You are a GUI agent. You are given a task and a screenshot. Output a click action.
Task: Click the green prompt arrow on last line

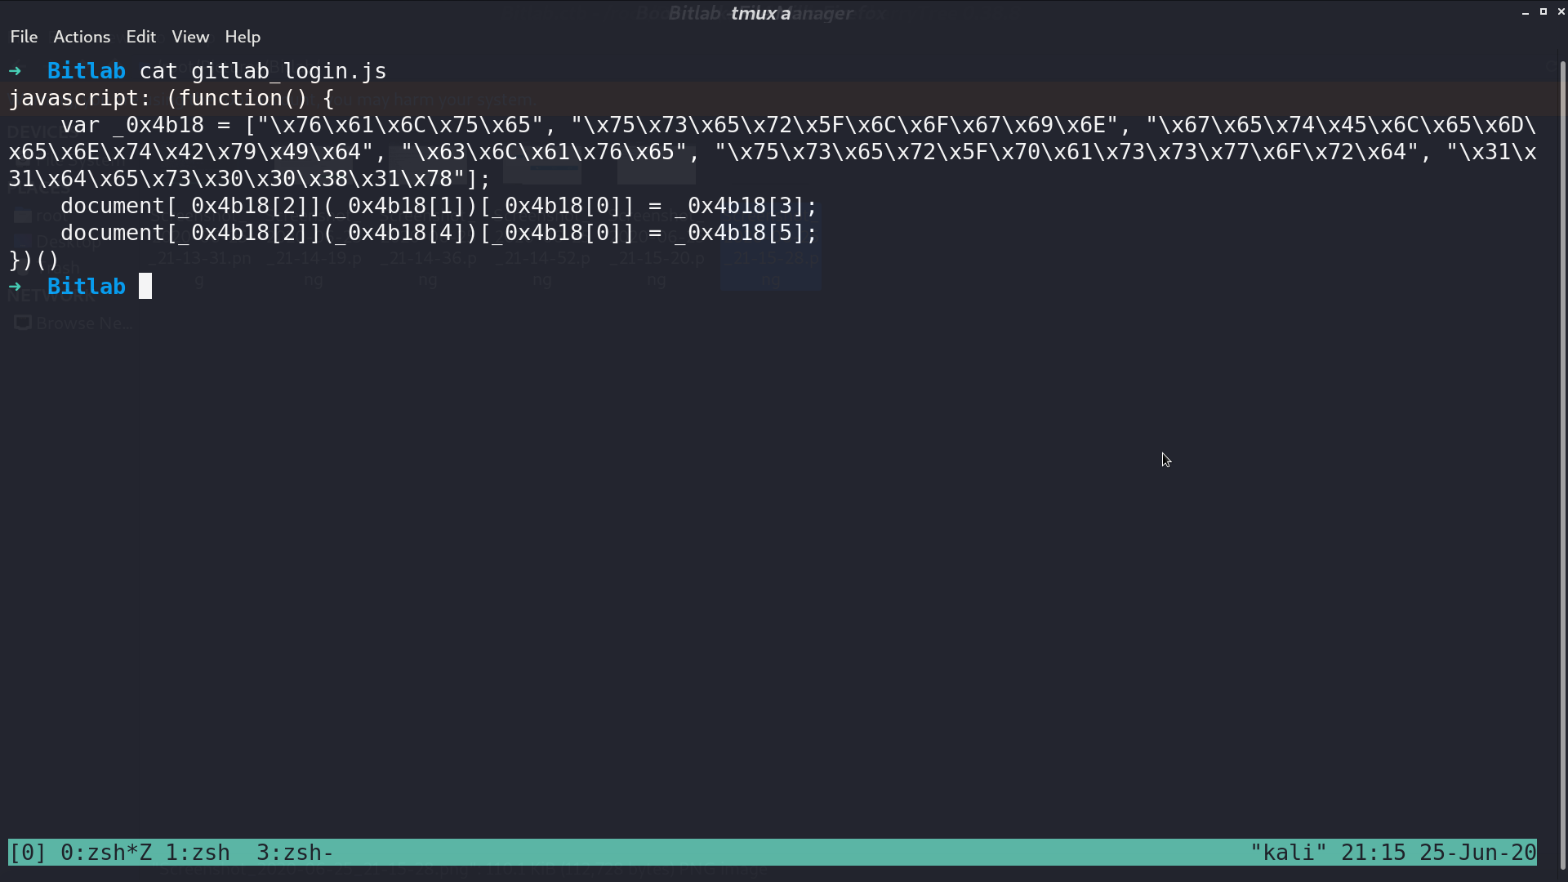(15, 287)
